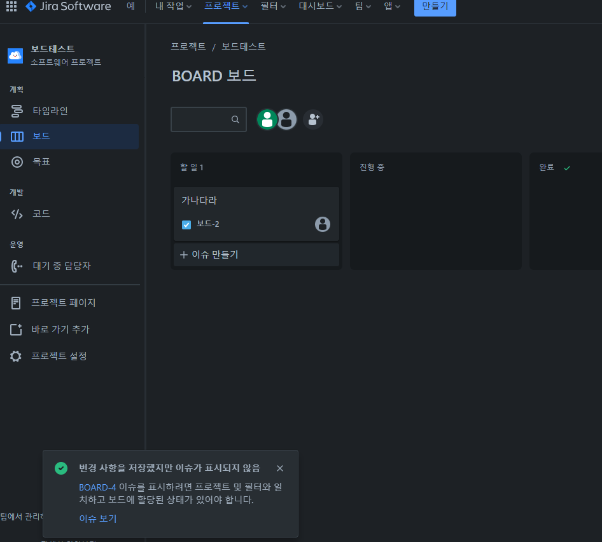Click the 만들기 create button

click(435, 6)
